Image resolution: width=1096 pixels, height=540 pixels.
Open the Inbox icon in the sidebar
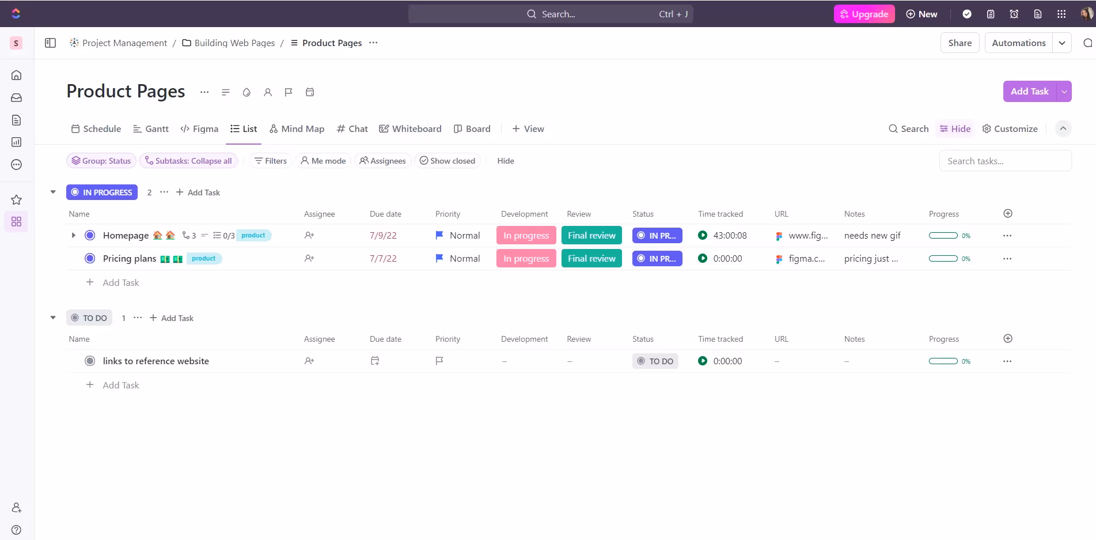(x=16, y=97)
